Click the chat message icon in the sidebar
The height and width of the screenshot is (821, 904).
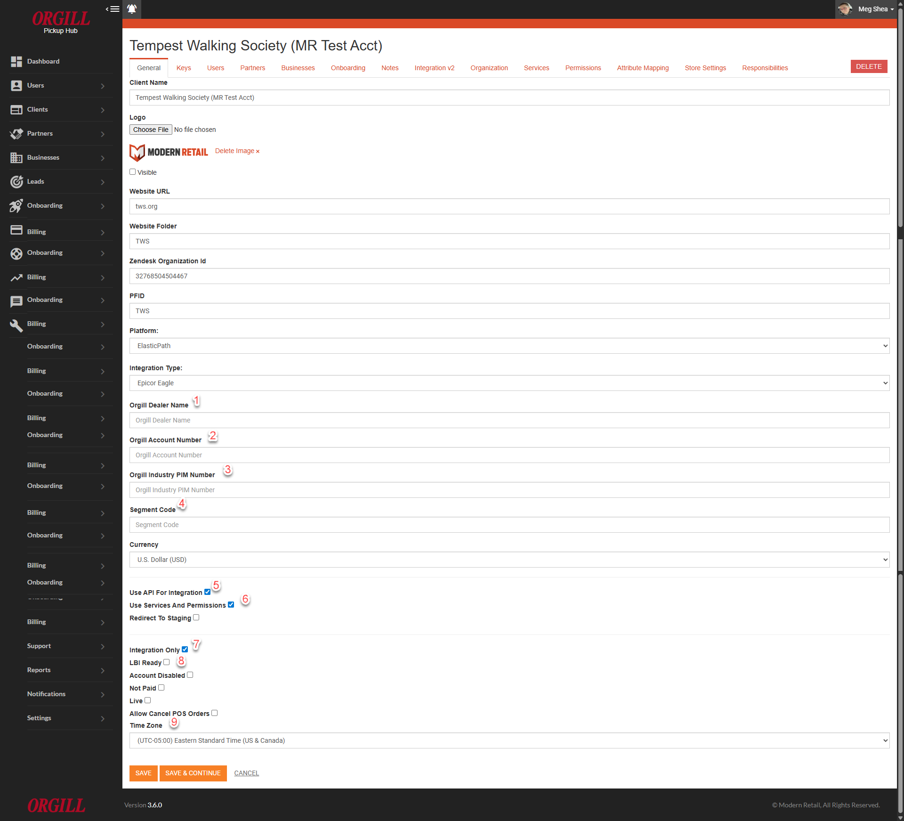(x=16, y=301)
